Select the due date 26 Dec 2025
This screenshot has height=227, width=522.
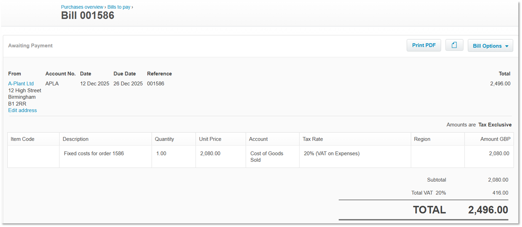pyautogui.click(x=128, y=84)
